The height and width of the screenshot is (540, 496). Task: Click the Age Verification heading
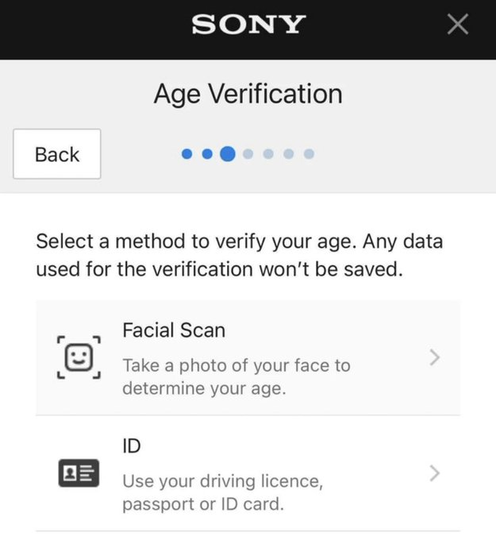pos(248,94)
